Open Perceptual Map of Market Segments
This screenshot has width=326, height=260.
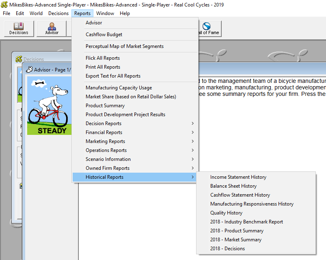(x=125, y=46)
